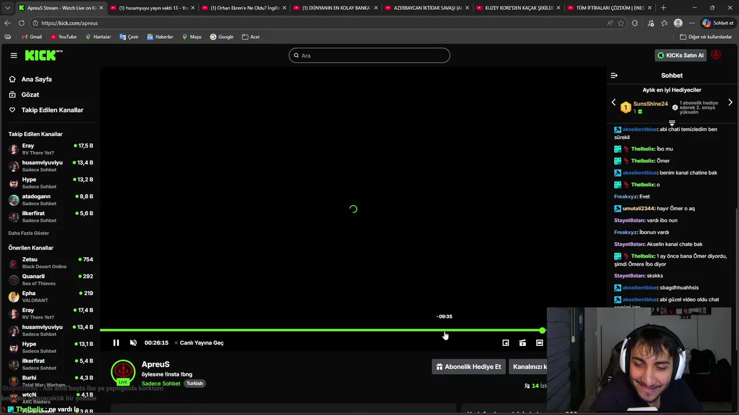This screenshot has width=739, height=415.
Task: Open Epha VALORANT channel
Action: (x=51, y=296)
